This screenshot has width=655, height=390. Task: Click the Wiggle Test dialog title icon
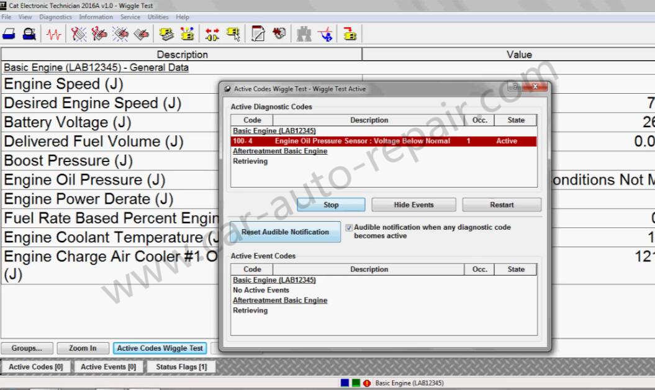(228, 89)
